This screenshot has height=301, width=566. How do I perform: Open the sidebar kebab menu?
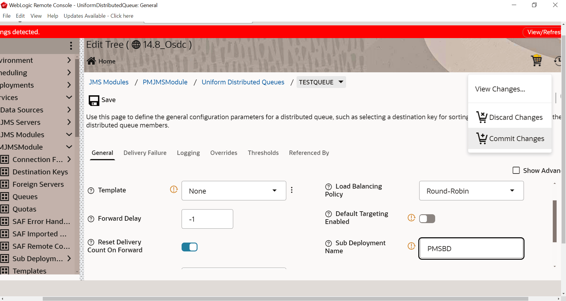coord(71,45)
